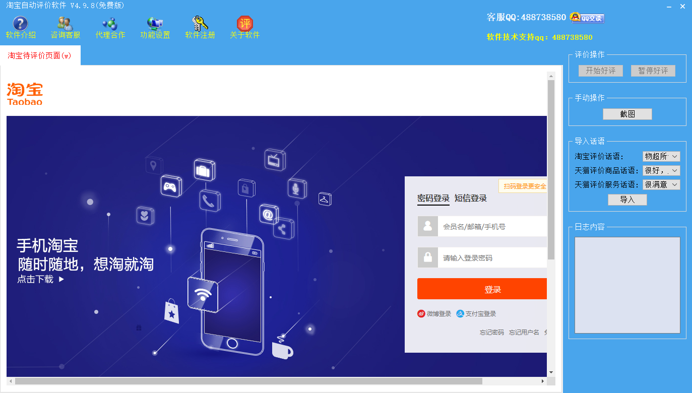The height and width of the screenshot is (393, 692).
Task: Expand the 天猫评价商品话语 dropdown
Action: (x=661, y=171)
